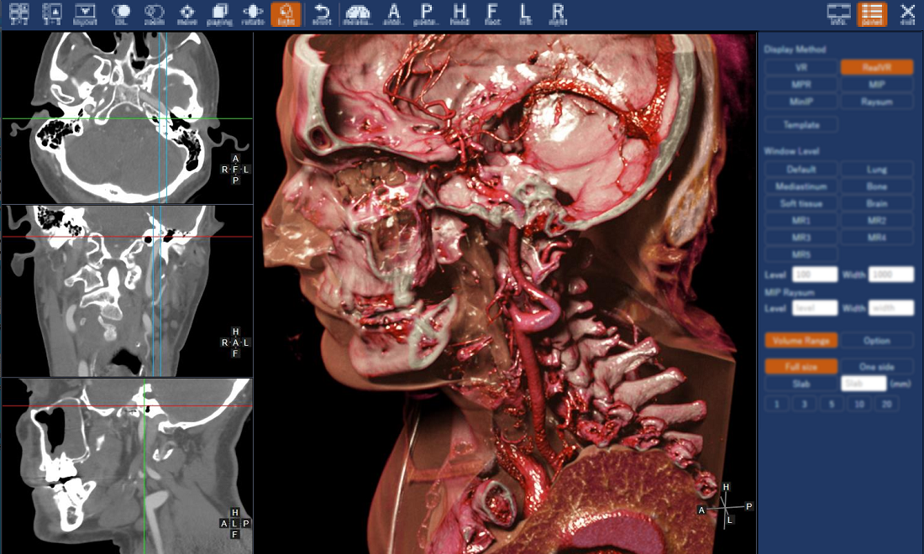The height and width of the screenshot is (554, 924).
Task: Open the layout dropdown in toolbar
Action: pyautogui.click(x=86, y=13)
